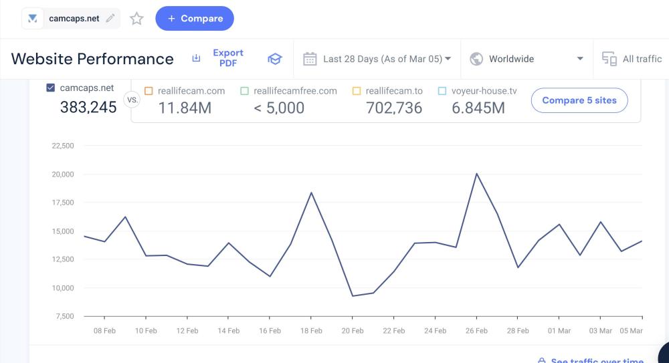The width and height of the screenshot is (669, 363).
Task: Open the graduation cap learning icon
Action: click(x=274, y=59)
